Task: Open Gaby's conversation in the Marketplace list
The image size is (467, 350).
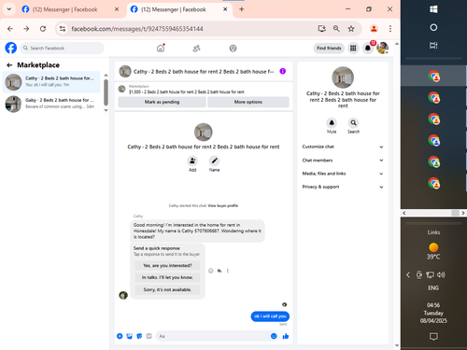Action: tap(51, 104)
